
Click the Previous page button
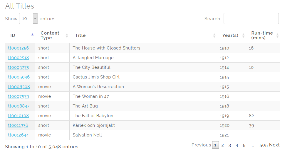coord(201,145)
